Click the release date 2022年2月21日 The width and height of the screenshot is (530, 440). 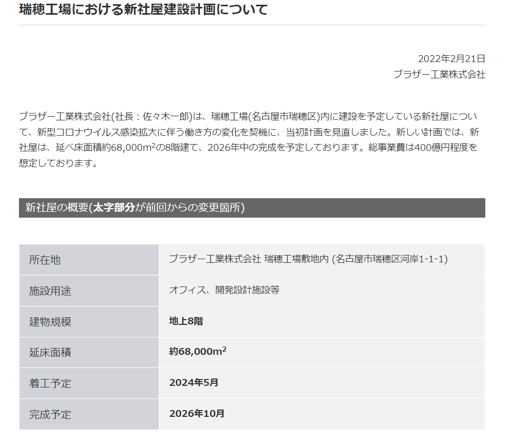pos(451,58)
